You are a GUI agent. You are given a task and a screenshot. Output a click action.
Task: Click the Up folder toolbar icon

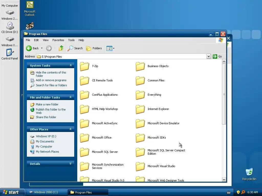click(x=61, y=48)
